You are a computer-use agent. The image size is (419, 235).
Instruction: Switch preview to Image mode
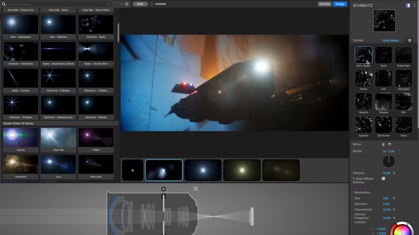pos(340,4)
